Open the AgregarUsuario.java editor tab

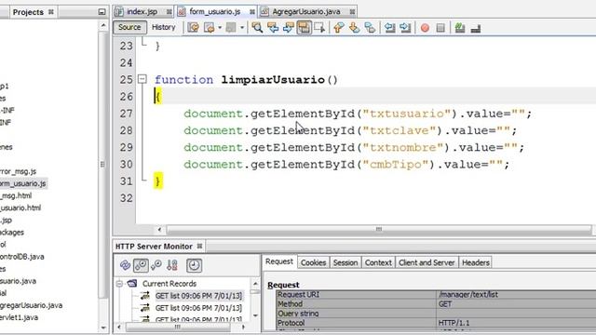(306, 12)
